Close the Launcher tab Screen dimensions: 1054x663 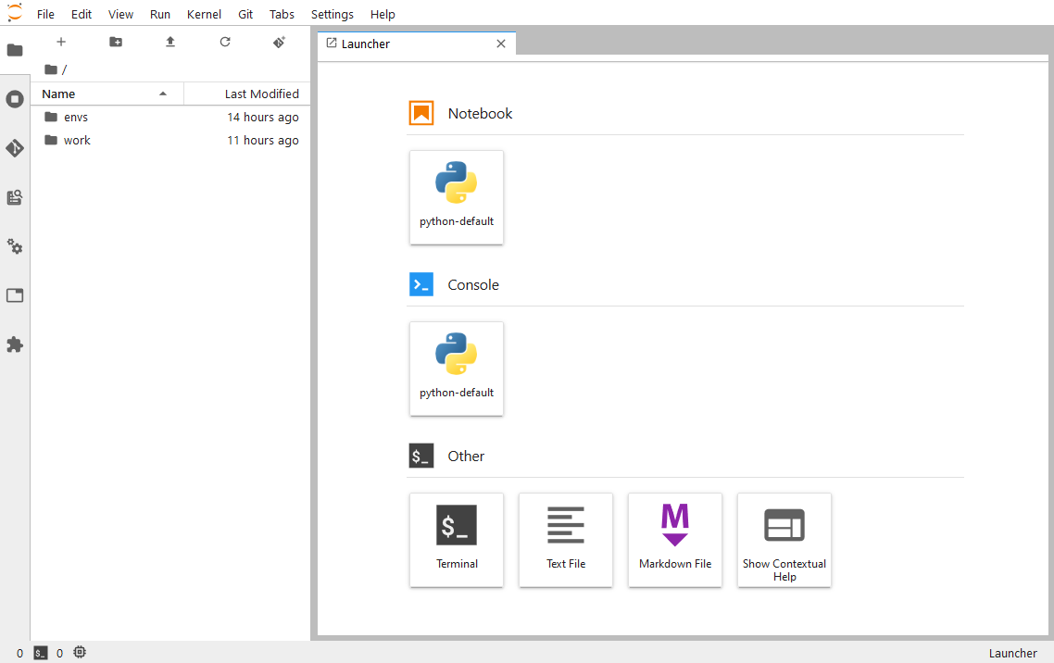[x=501, y=44]
